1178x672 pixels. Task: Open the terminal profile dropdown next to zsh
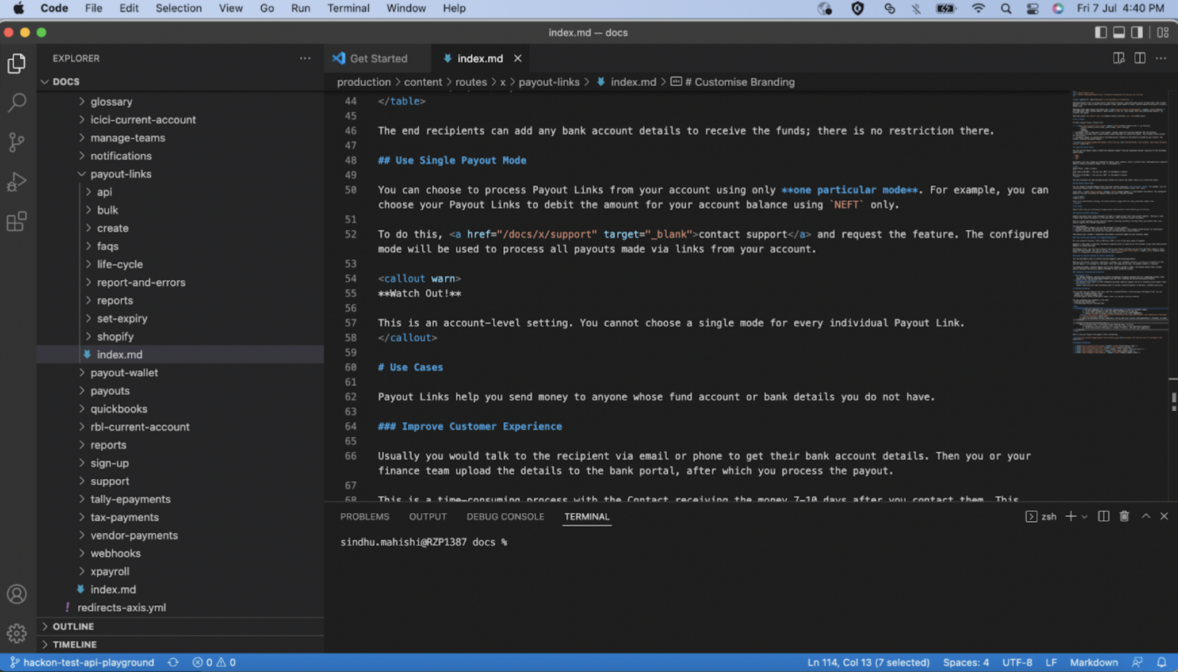(x=1084, y=516)
